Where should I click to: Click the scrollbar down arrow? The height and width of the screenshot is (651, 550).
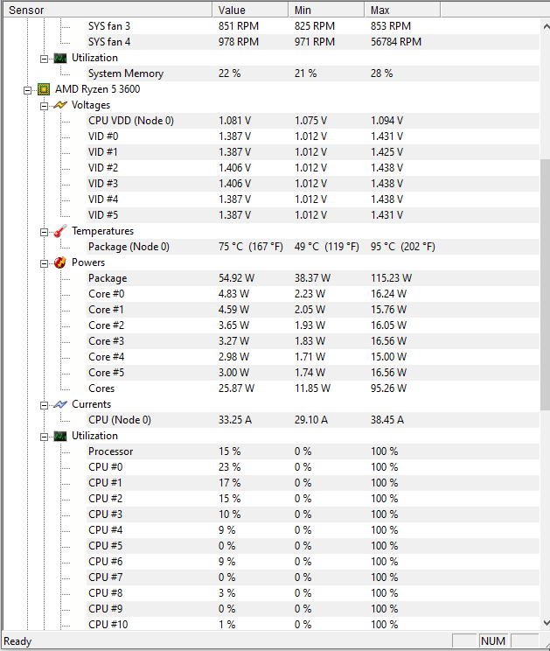(x=546, y=623)
